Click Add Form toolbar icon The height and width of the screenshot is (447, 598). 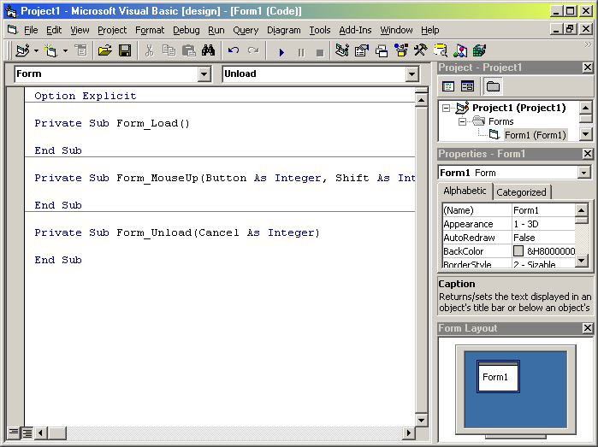(x=50, y=50)
